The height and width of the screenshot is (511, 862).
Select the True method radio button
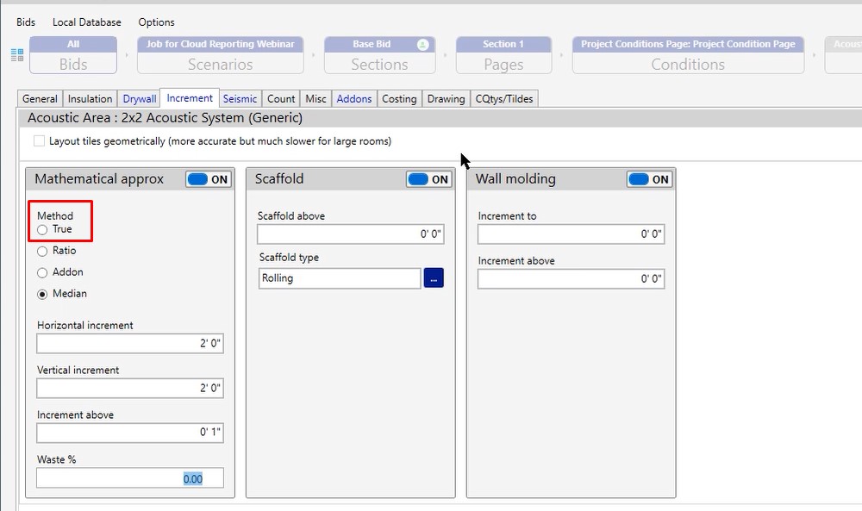coord(42,230)
